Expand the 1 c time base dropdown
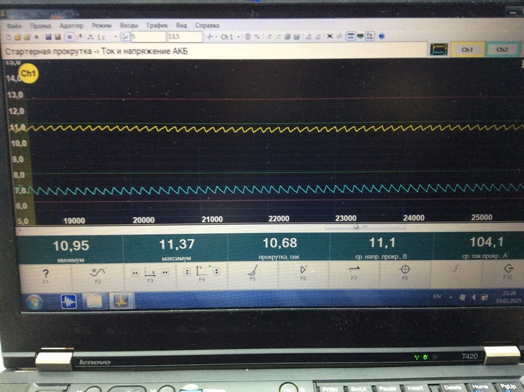Viewport: 524px width, 392px height. pyautogui.click(x=115, y=37)
